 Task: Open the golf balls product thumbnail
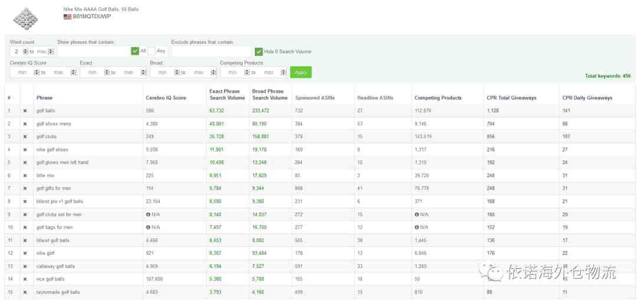click(25, 18)
